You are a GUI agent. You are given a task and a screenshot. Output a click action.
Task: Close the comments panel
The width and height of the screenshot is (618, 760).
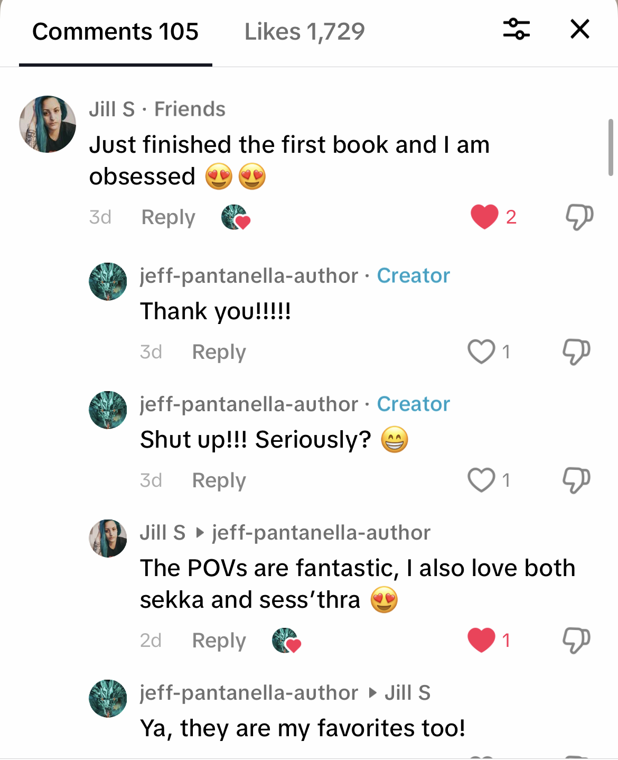click(x=580, y=29)
